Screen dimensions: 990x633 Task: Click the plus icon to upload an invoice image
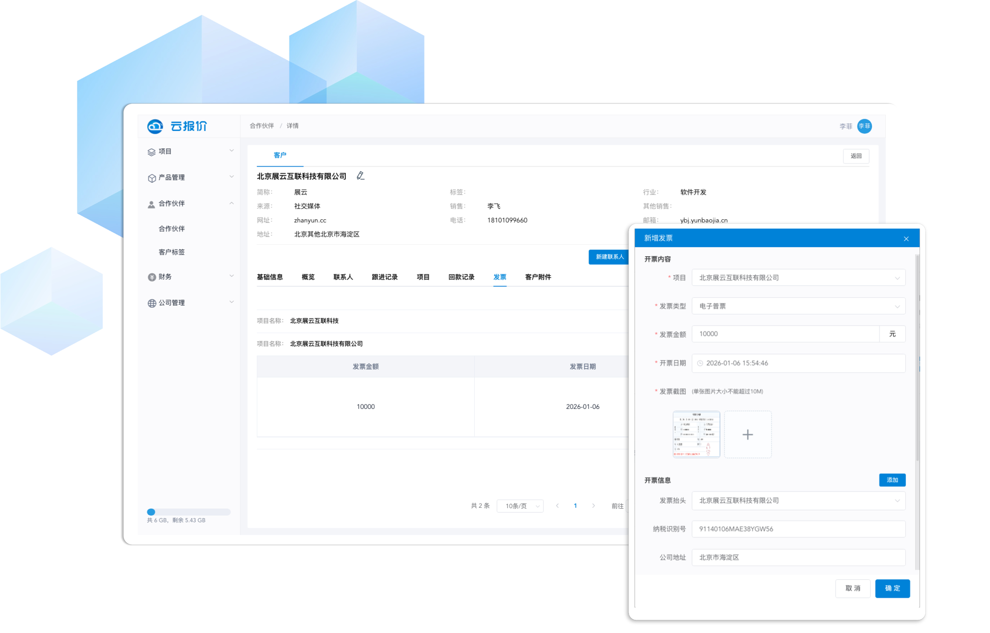747,434
